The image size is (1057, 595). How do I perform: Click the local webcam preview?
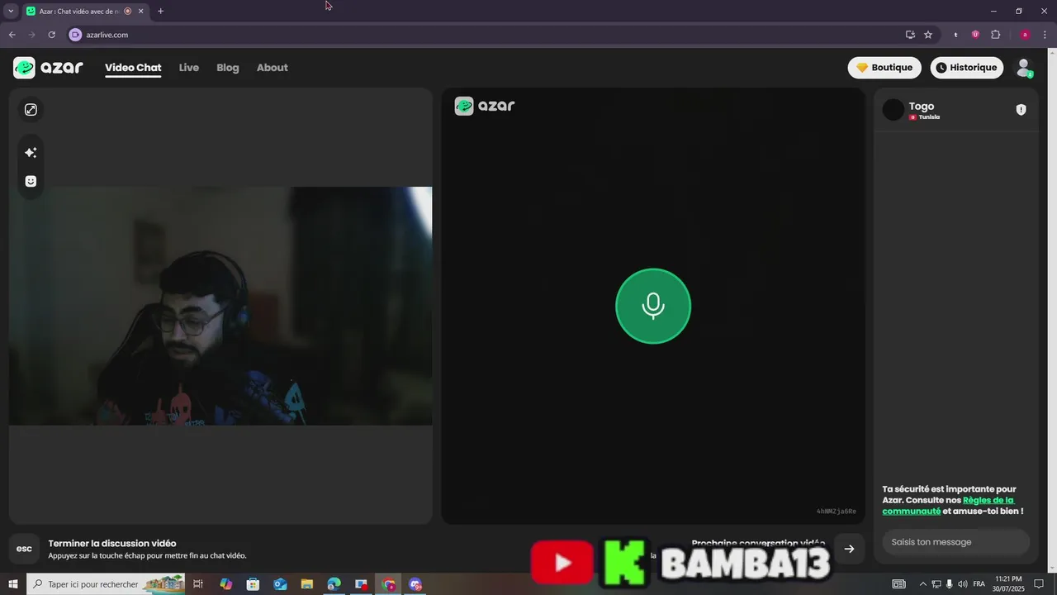pos(220,306)
